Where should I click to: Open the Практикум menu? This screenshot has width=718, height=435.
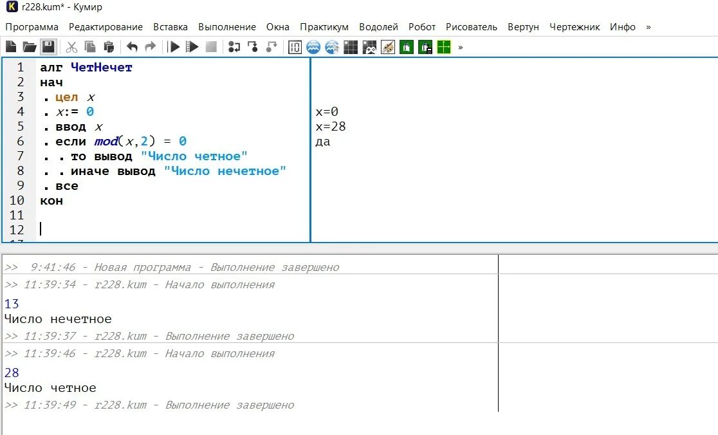point(324,27)
